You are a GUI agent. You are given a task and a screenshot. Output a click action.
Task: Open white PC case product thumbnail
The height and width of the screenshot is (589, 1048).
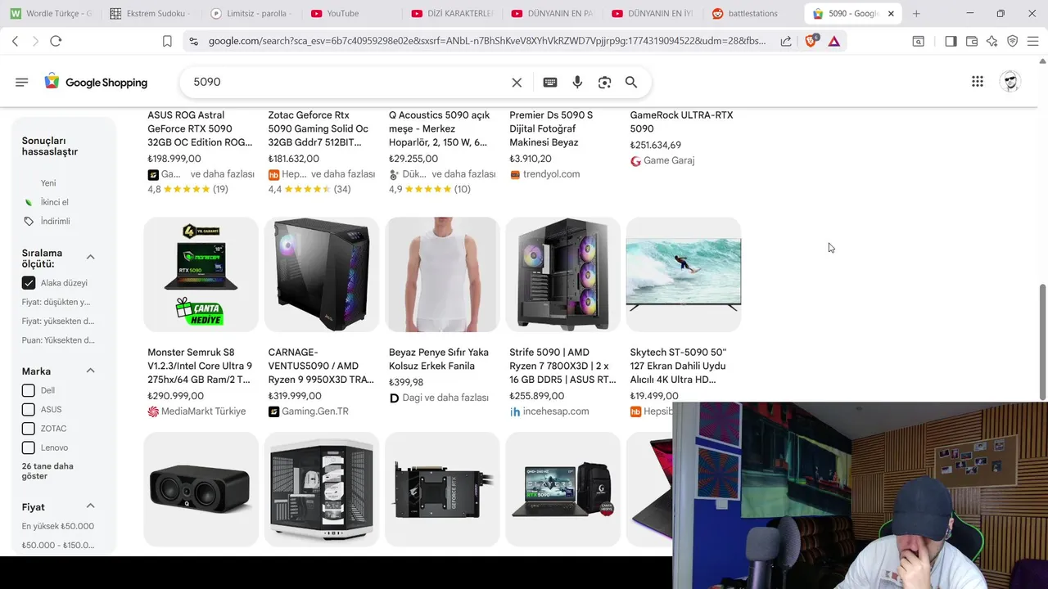click(321, 489)
